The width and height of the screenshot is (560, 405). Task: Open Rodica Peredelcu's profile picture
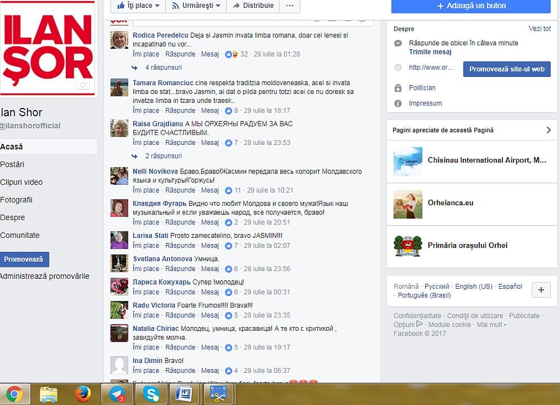point(119,39)
